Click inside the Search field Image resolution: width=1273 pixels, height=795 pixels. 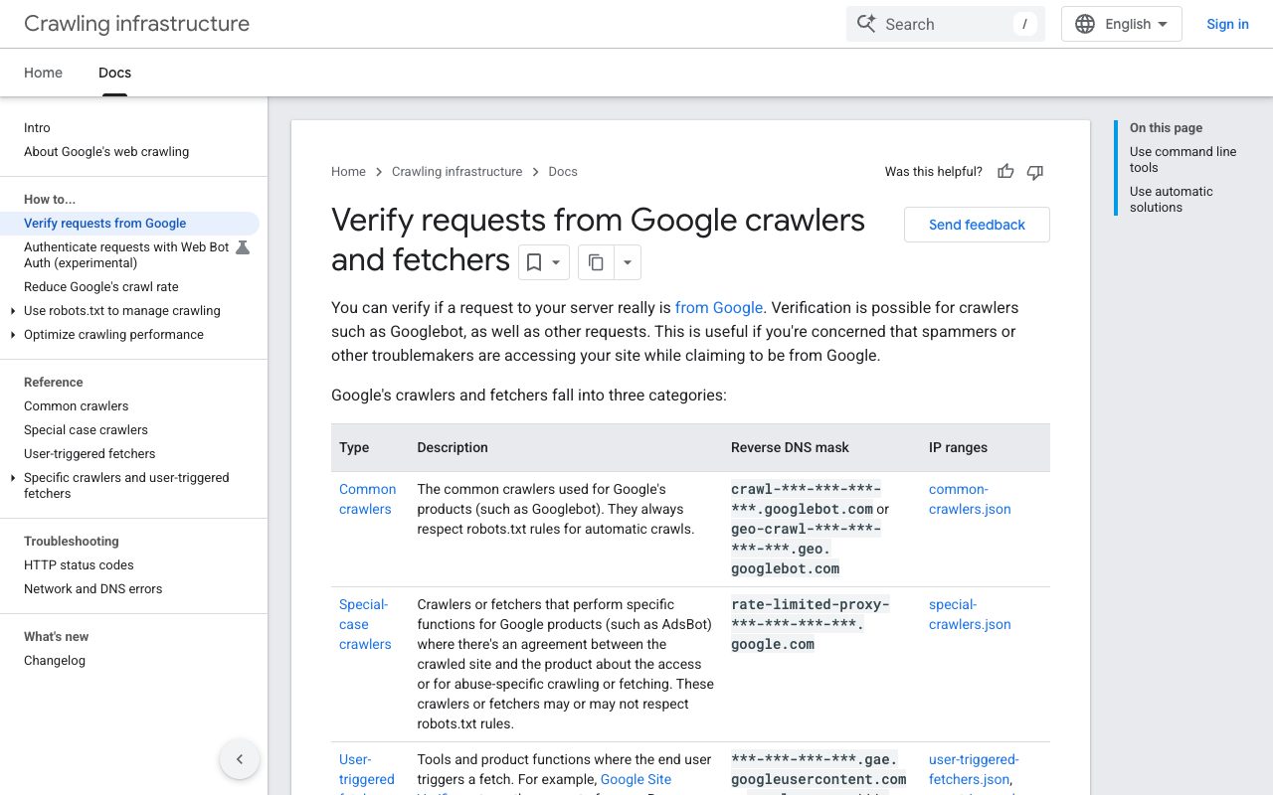point(945,24)
